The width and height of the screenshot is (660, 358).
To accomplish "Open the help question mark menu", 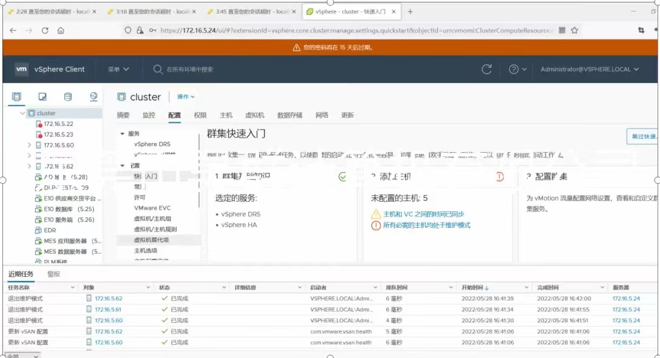I will 517,69.
